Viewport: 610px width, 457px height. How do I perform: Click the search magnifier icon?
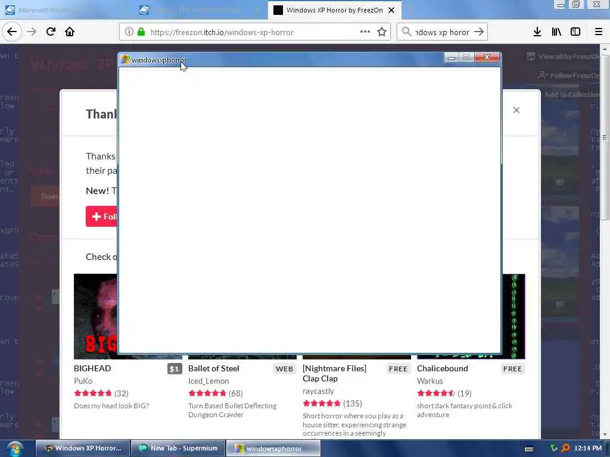pos(406,32)
